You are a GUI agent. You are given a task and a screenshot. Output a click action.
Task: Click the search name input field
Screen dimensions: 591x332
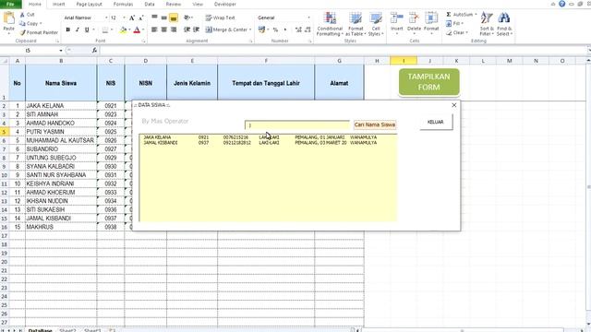pyautogui.click(x=297, y=125)
